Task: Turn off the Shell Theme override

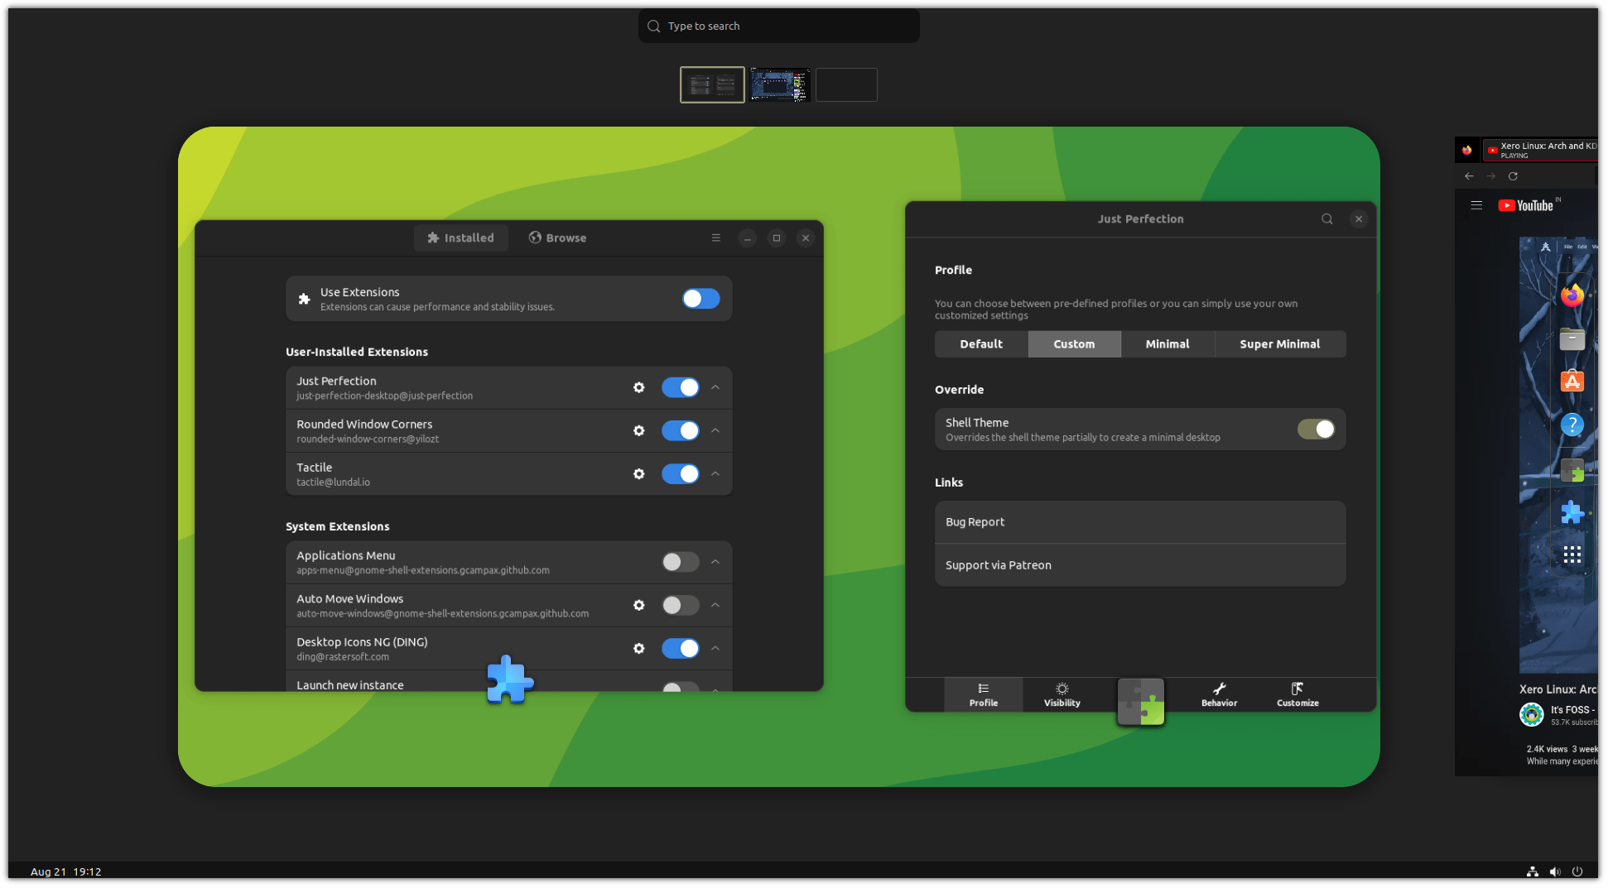Action: point(1316,429)
